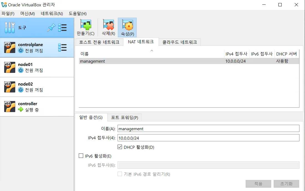The image size is (305, 191).
Task: Switch to 클라우드 네트워크 tab
Action: click(x=180, y=42)
